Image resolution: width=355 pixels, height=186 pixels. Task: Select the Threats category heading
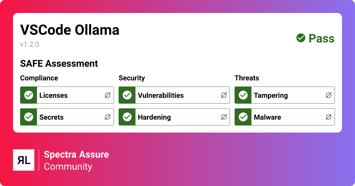tap(247, 78)
